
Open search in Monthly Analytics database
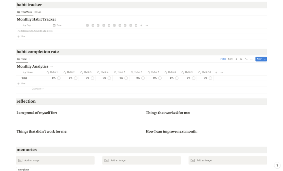241,59
